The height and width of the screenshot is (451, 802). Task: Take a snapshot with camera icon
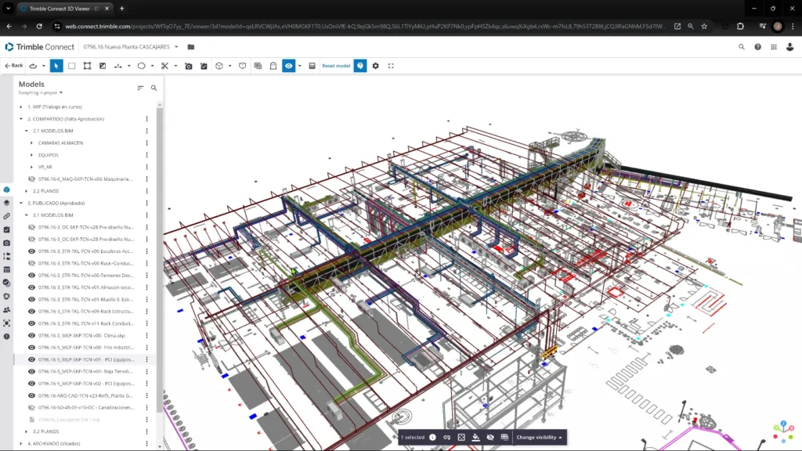click(188, 66)
